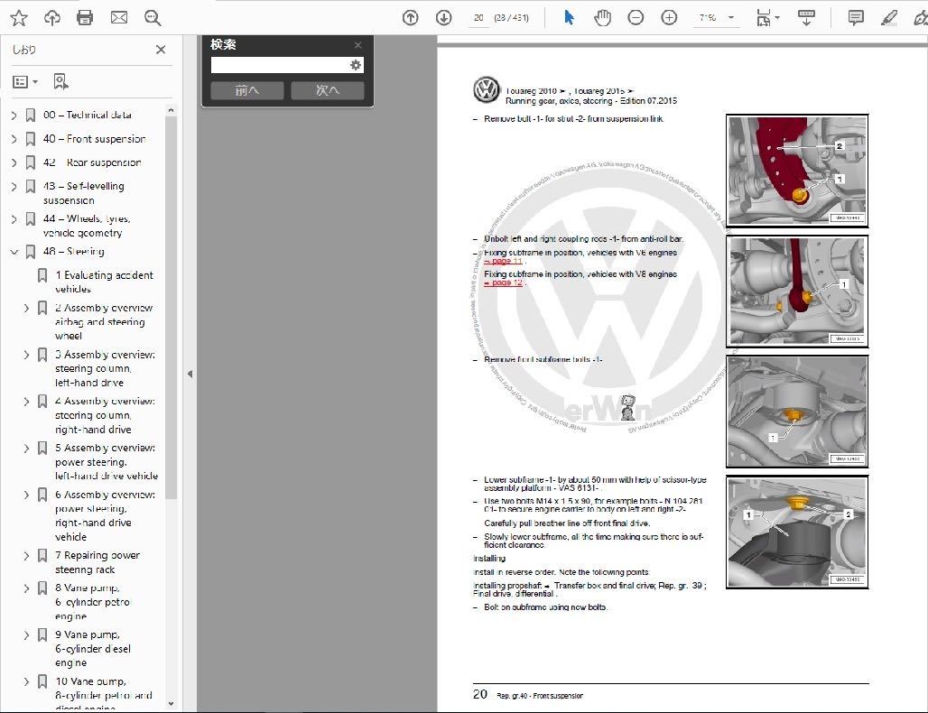Click bookmark icon beside 9 Vane pump
Screen dimensions: 928x713
42,634
